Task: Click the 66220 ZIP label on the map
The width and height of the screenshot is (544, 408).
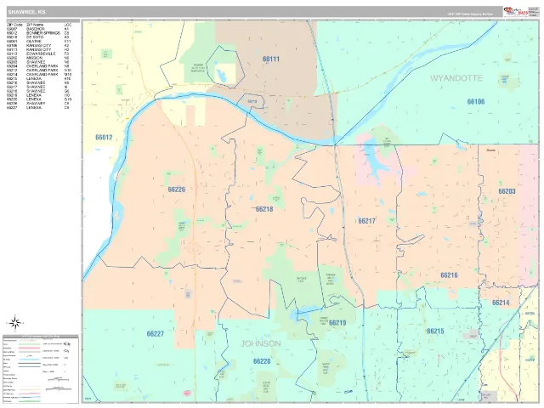Action: tap(262, 361)
